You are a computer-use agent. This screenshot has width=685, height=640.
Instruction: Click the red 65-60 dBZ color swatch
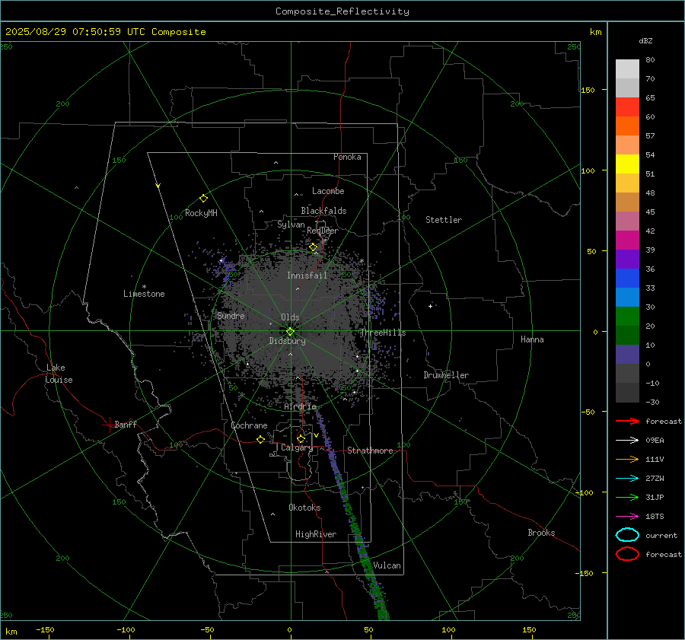pyautogui.click(x=627, y=107)
